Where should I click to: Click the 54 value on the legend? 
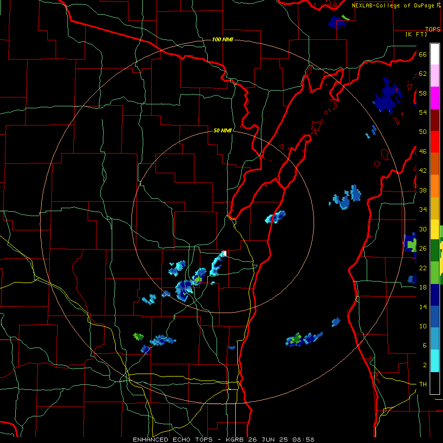pyautogui.click(x=423, y=112)
